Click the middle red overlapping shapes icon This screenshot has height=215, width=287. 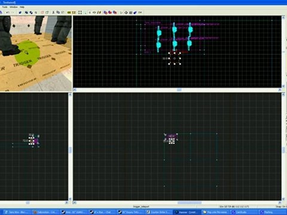[x=110, y=13]
